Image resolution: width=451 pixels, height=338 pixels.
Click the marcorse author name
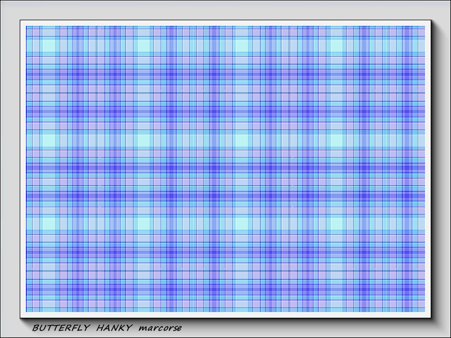161,328
